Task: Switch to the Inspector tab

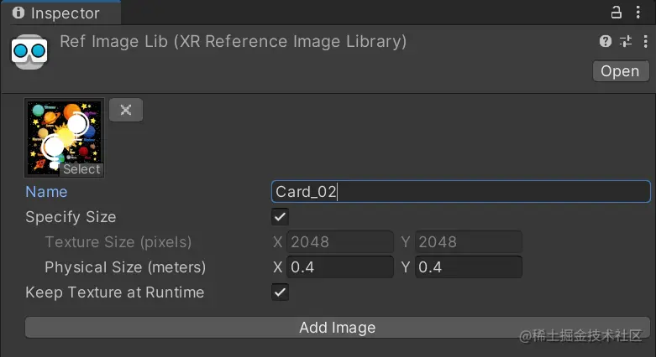Action: click(61, 13)
